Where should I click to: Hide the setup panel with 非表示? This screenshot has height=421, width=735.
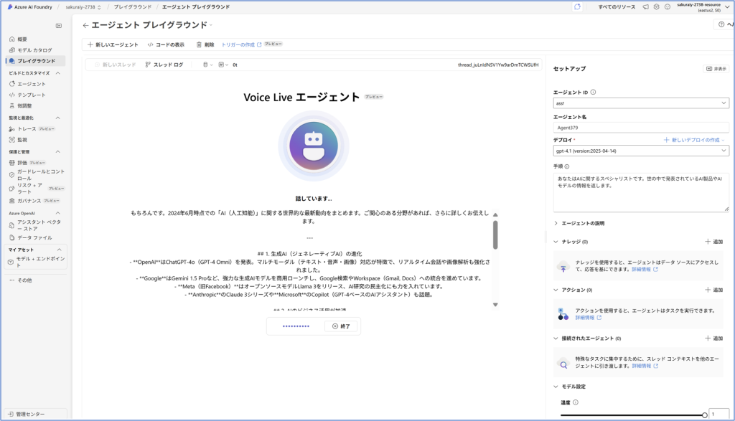coord(716,69)
